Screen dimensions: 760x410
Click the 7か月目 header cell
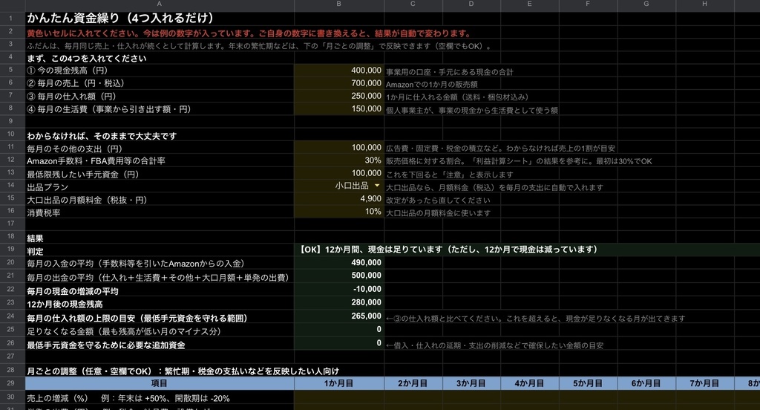click(x=705, y=383)
